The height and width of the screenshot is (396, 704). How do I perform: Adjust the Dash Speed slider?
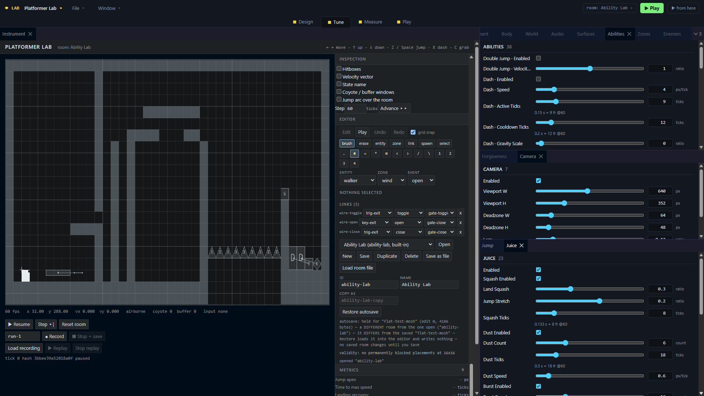coord(590,89)
